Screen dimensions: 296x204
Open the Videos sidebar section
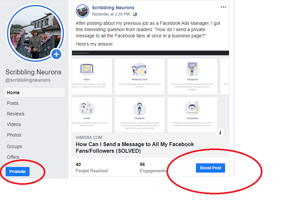pyautogui.click(x=14, y=124)
